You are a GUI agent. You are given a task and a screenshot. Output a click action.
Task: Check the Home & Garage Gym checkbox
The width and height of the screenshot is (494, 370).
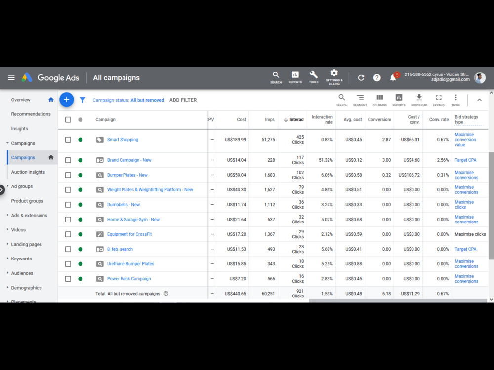[x=68, y=220]
